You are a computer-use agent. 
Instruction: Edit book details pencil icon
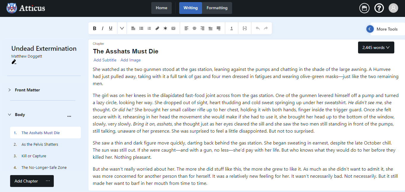[x=14, y=62]
